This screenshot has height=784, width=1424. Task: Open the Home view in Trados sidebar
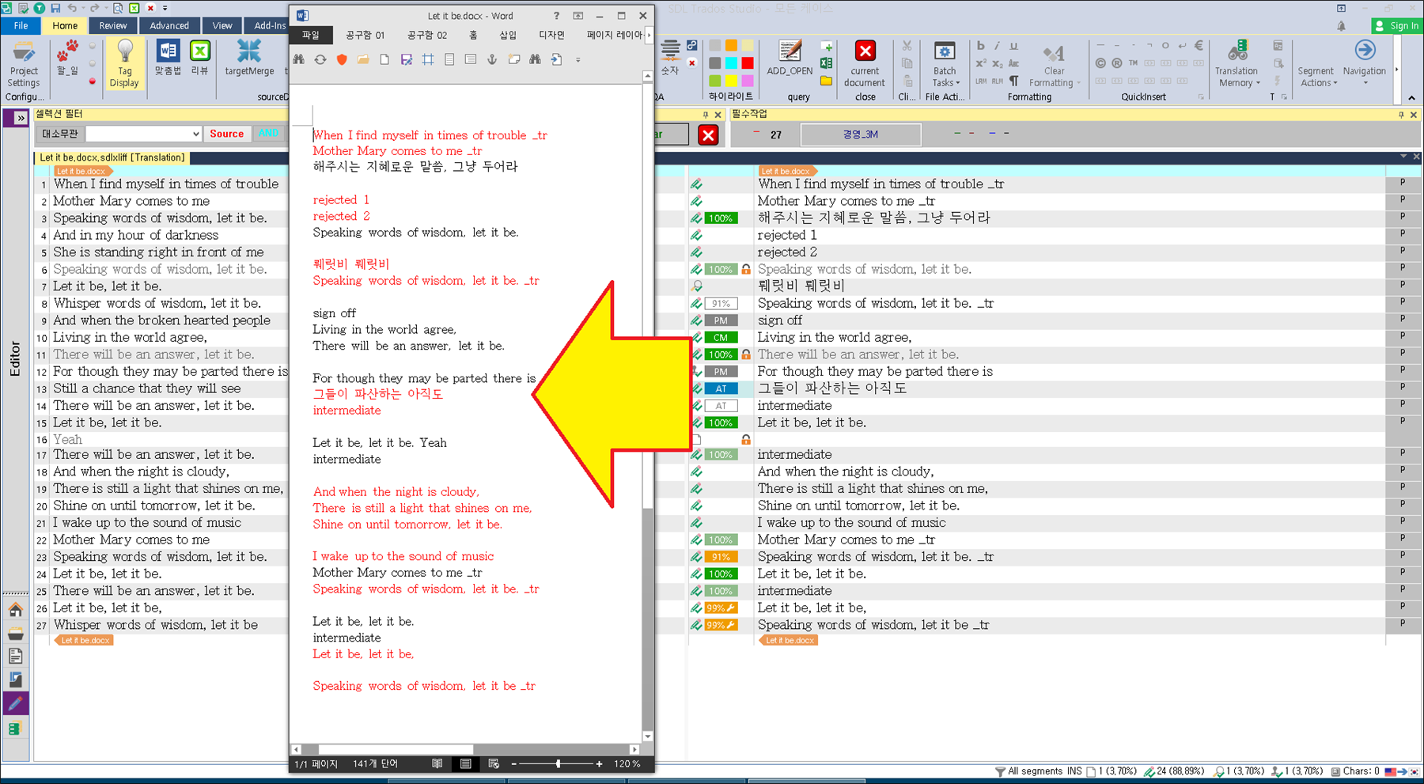click(15, 610)
